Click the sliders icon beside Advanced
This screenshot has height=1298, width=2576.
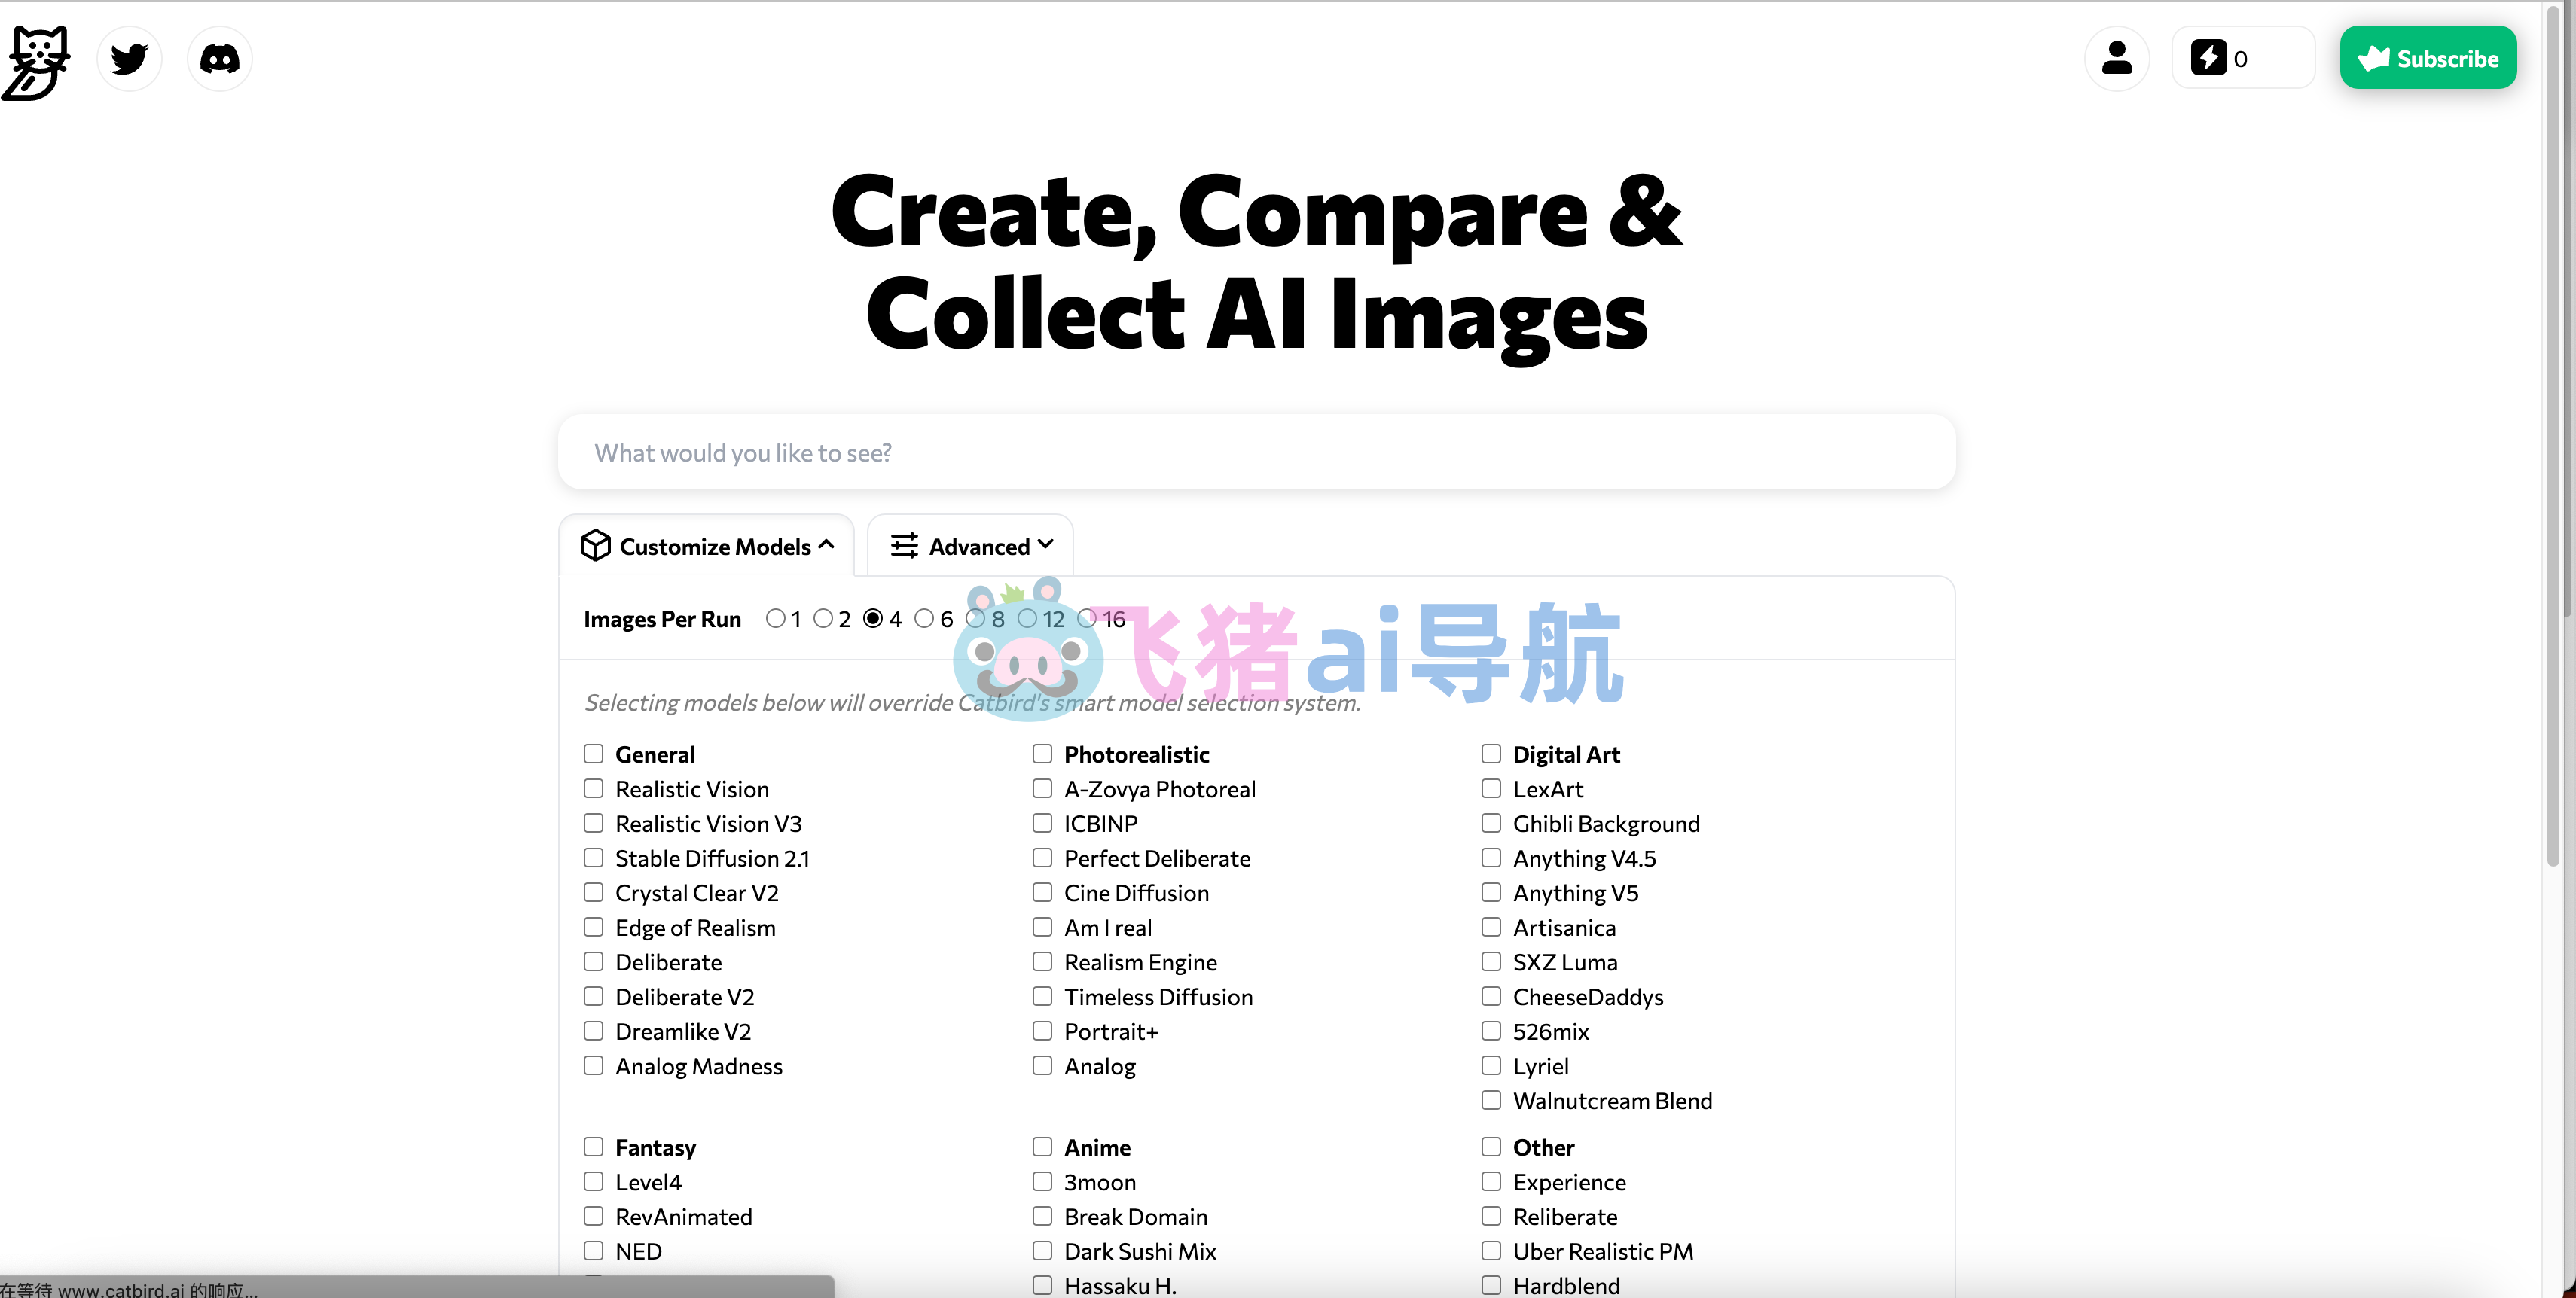click(x=904, y=546)
